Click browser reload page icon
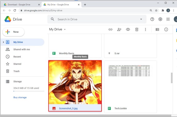The width and height of the screenshot is (177, 117). click(x=15, y=10)
